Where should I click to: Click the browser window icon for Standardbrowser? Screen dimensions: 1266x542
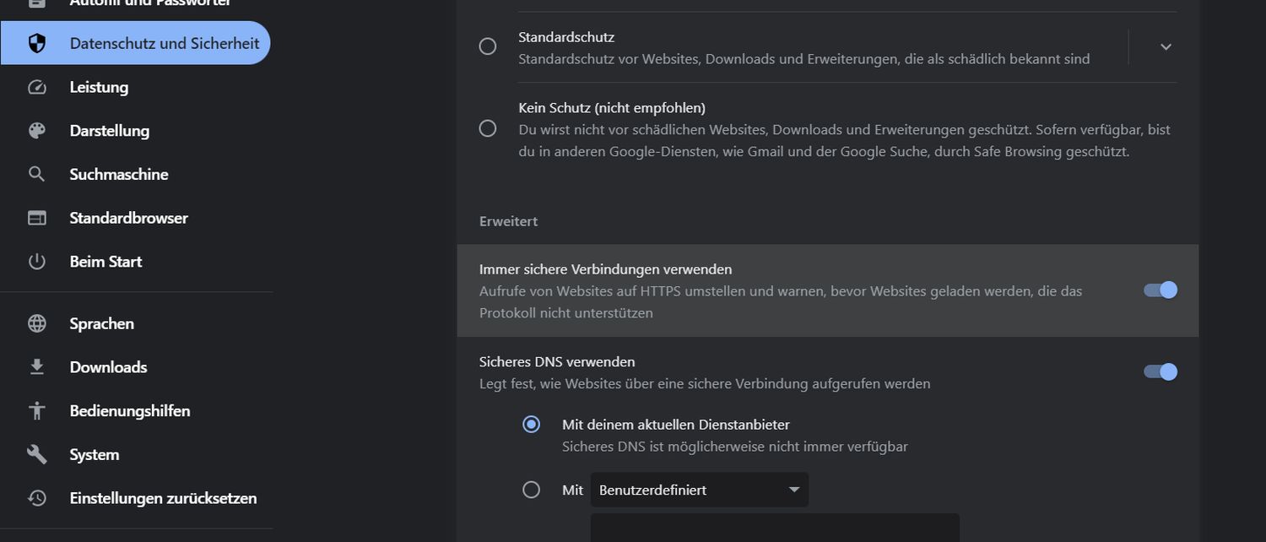click(37, 218)
